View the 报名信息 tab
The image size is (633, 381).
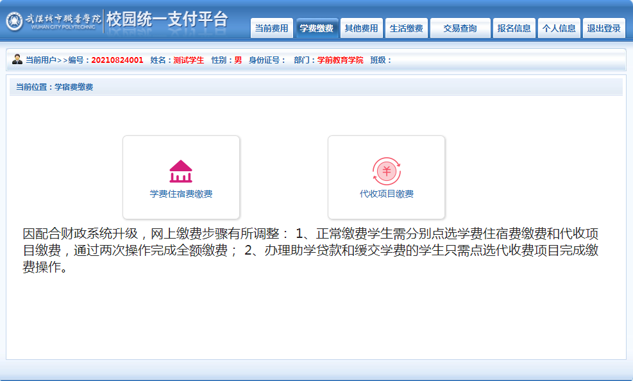tap(514, 28)
